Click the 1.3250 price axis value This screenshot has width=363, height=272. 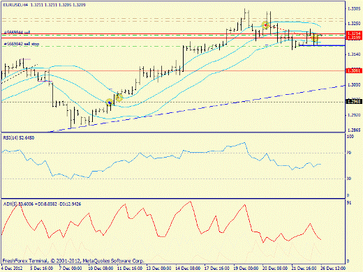click(x=354, y=24)
